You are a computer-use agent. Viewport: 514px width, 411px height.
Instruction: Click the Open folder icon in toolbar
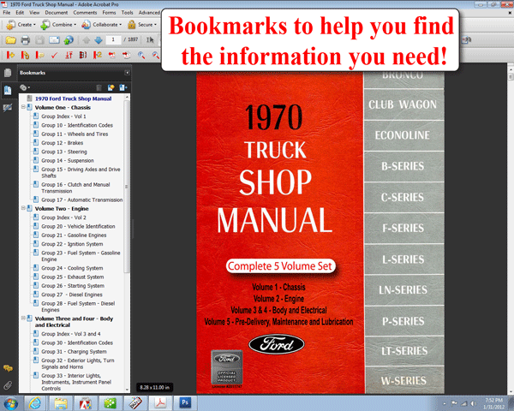coord(10,40)
